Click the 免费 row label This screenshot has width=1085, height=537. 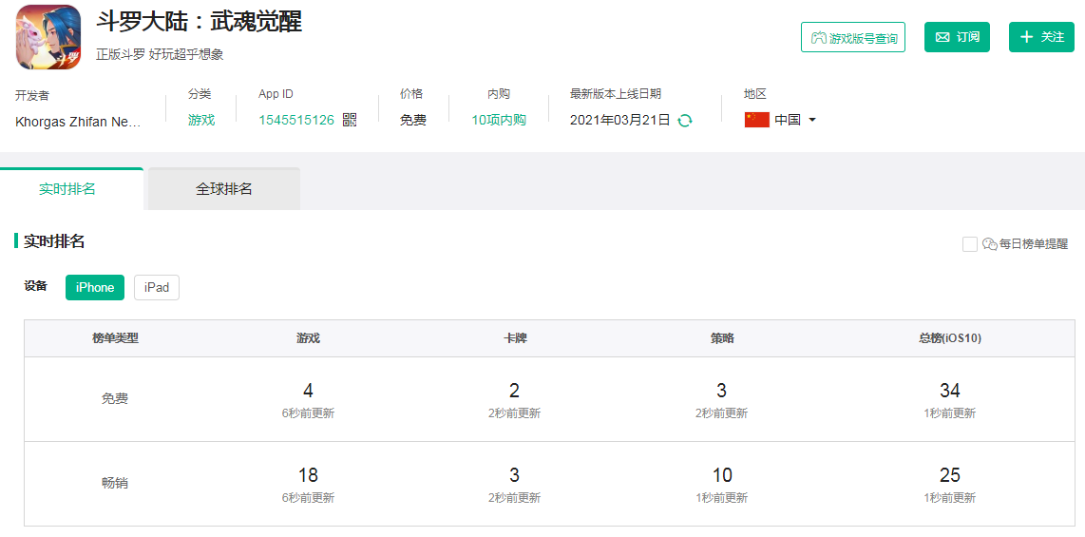[x=115, y=399]
